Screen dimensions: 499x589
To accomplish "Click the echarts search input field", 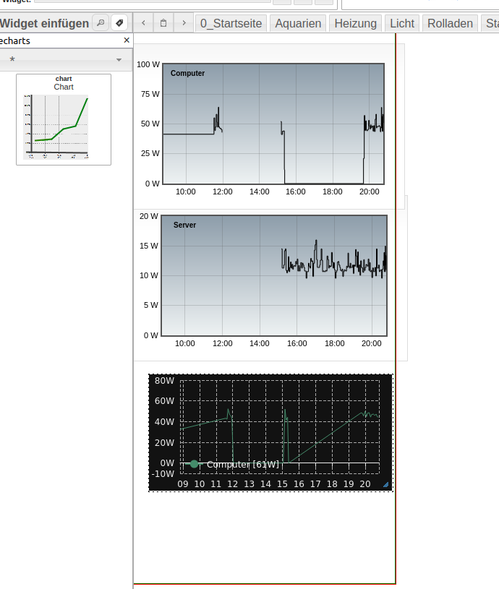I will tap(60, 40).
